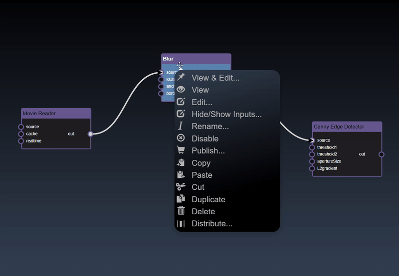This screenshot has width=399, height=276.
Task: Select Disable from the context menu
Action: 205,138
